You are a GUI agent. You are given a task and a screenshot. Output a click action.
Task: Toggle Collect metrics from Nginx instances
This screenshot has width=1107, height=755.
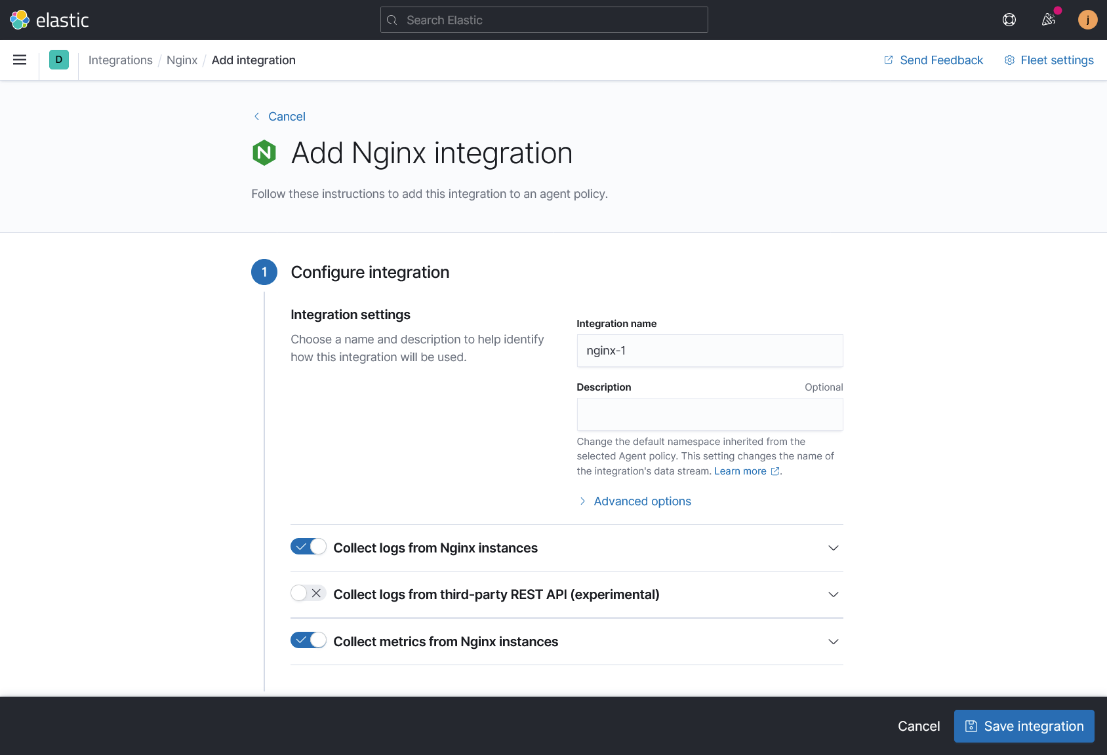point(308,640)
